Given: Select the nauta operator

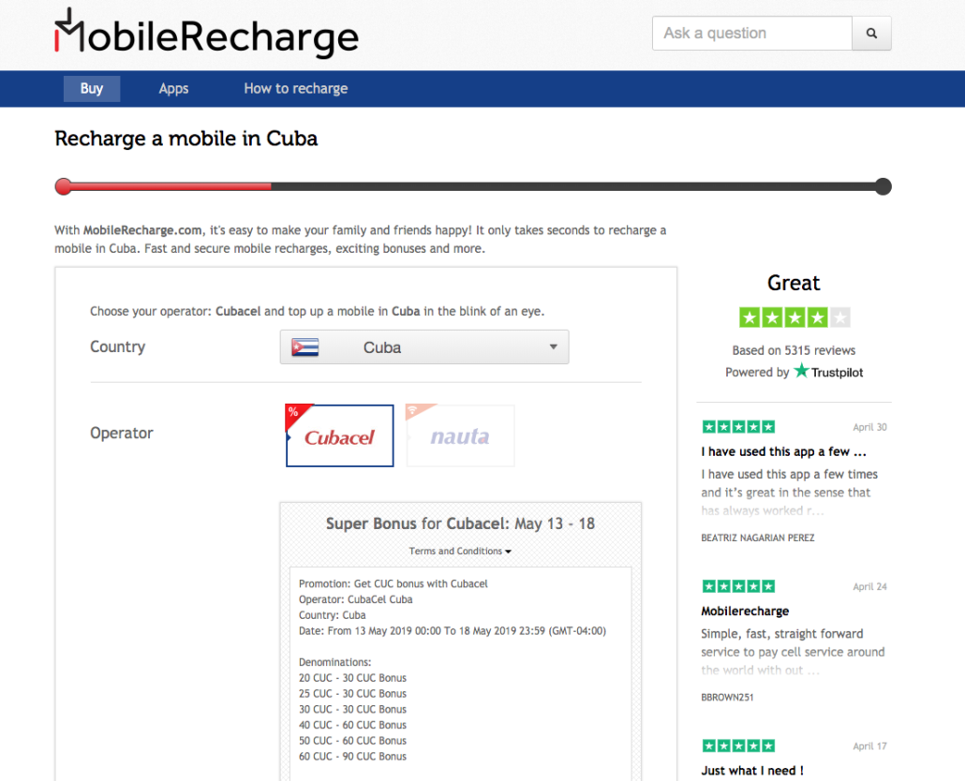Looking at the screenshot, I should pyautogui.click(x=460, y=436).
